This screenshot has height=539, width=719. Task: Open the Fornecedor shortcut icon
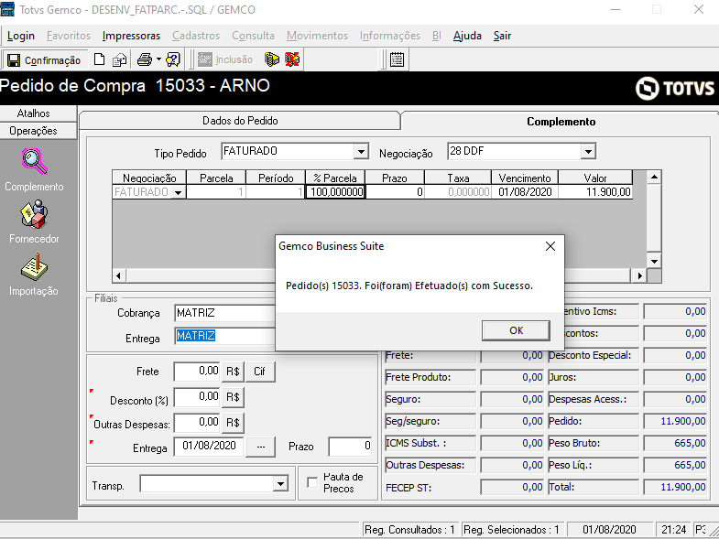[34, 214]
